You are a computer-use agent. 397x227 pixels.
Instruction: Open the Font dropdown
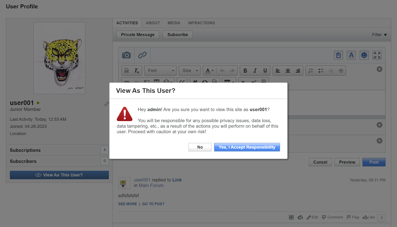click(x=160, y=71)
